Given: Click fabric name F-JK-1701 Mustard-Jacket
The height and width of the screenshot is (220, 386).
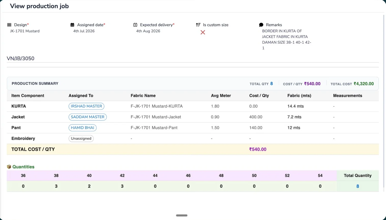Looking at the screenshot, I should click(156, 117).
